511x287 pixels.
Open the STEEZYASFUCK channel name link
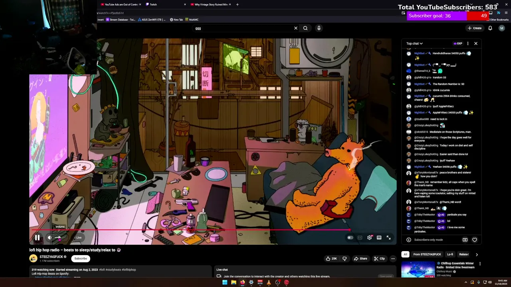coord(51,257)
